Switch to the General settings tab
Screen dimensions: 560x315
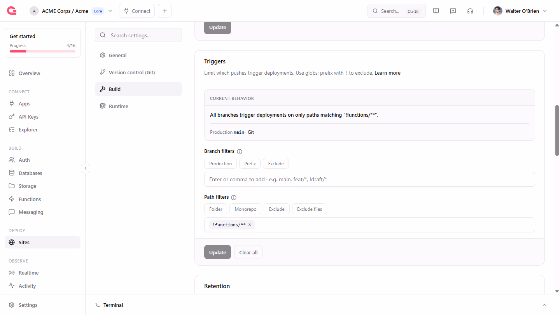138,55
